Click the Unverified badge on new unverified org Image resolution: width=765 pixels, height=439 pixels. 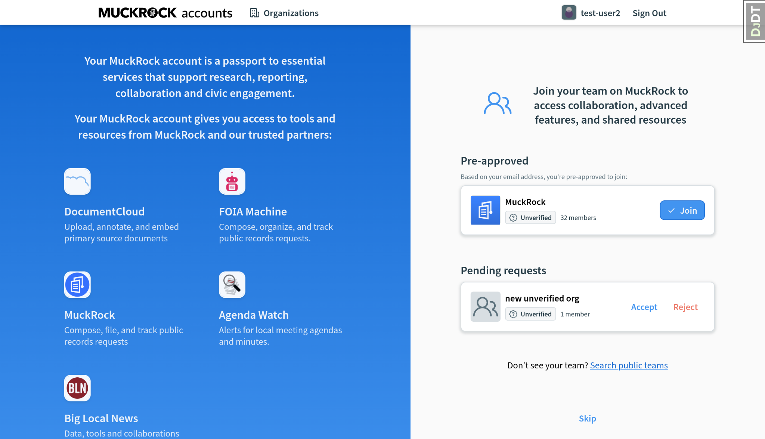pyautogui.click(x=530, y=314)
